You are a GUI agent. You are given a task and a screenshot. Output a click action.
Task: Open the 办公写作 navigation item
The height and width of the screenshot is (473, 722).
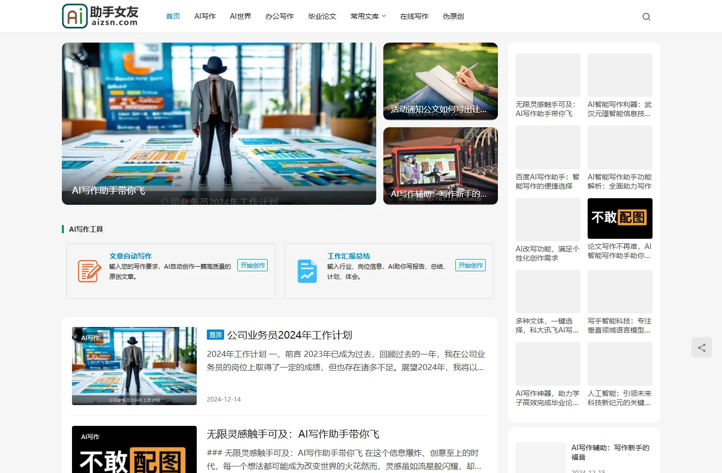pos(279,16)
